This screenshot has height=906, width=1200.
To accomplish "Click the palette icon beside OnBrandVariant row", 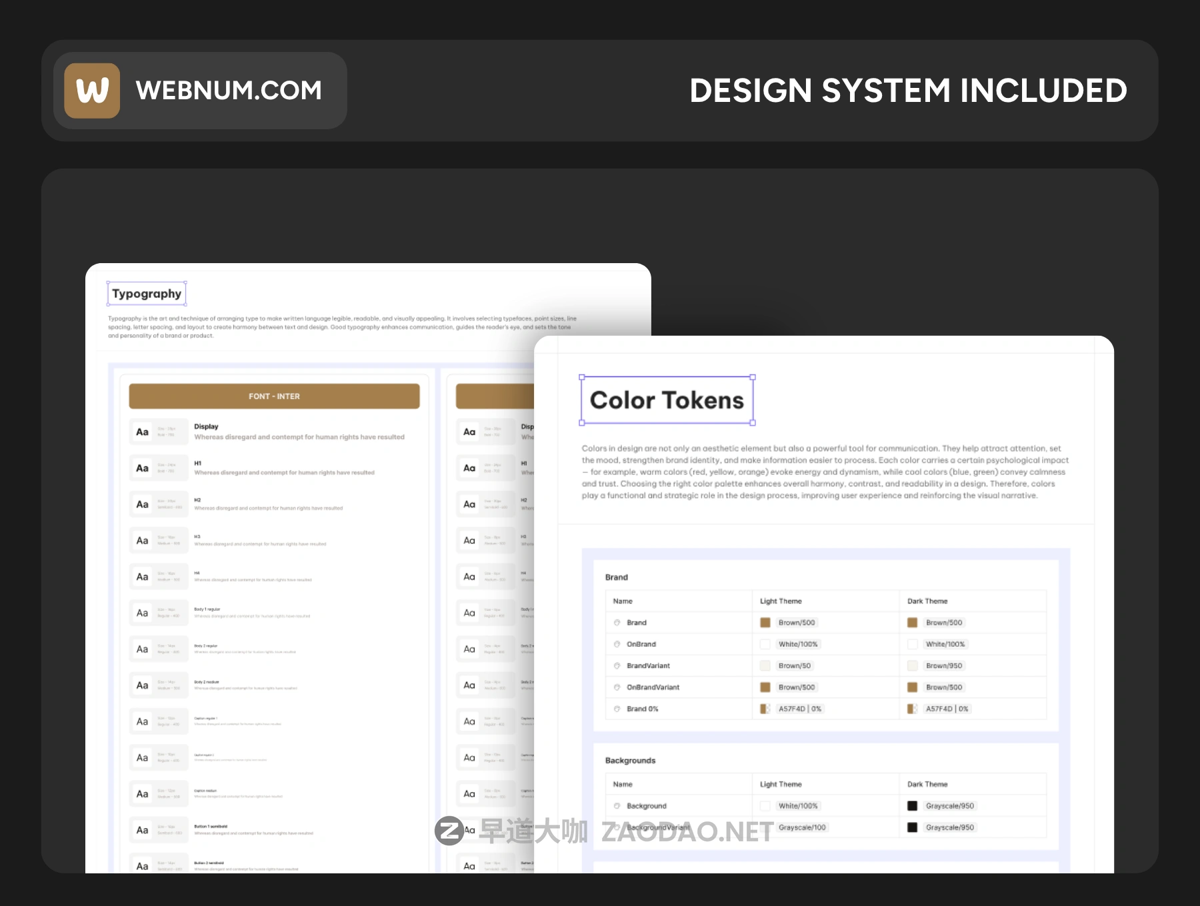I will pos(617,687).
